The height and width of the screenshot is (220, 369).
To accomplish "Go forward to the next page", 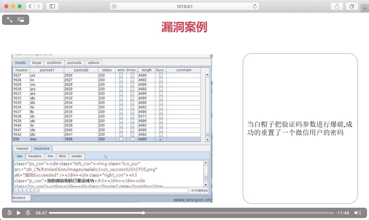I will click(x=39, y=6).
